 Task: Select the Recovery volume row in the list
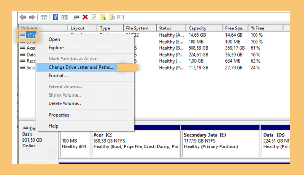pyautogui.click(x=28, y=61)
